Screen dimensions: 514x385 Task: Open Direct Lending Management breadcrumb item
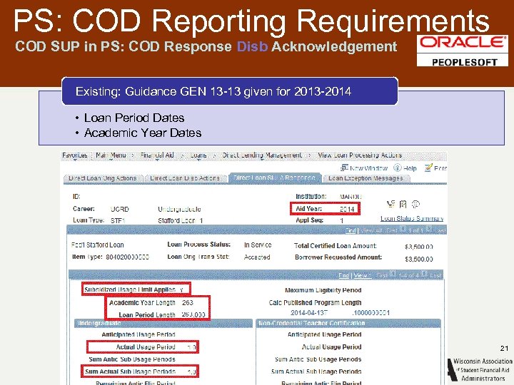point(262,155)
